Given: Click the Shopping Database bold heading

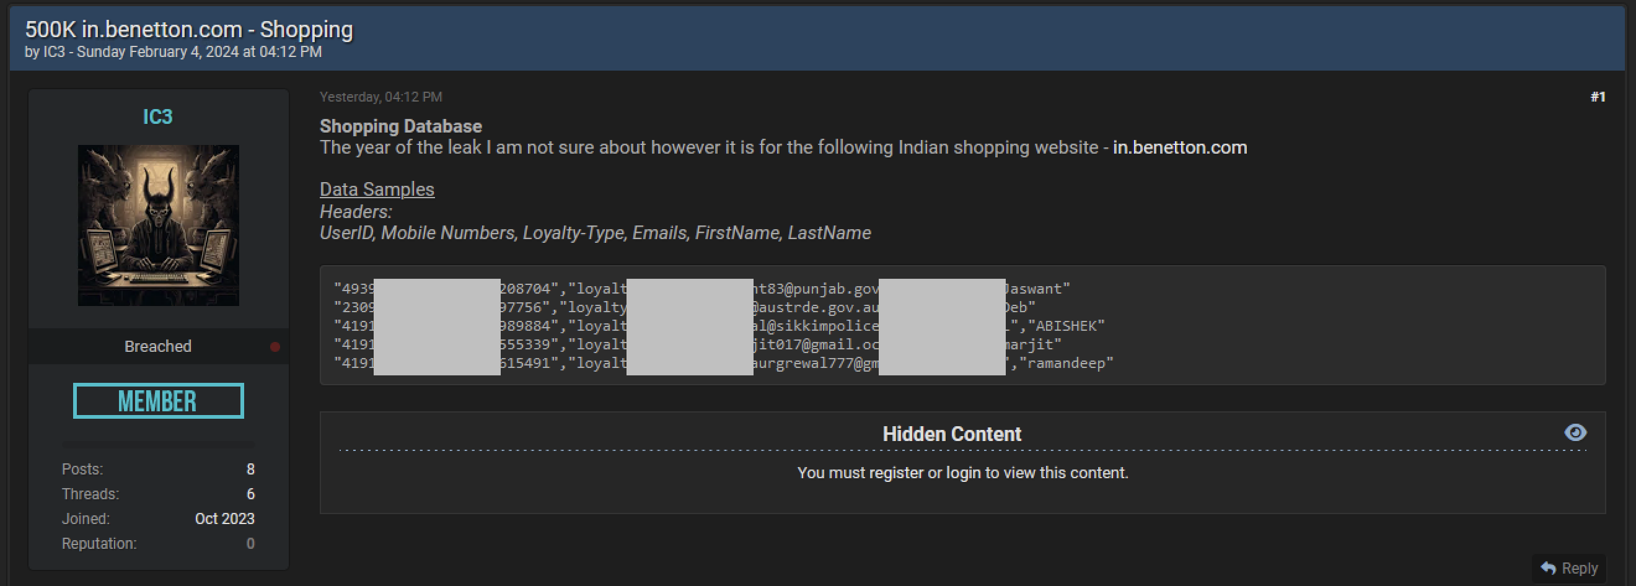Looking at the screenshot, I should (x=400, y=126).
